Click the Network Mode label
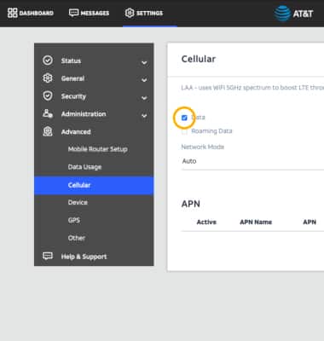This screenshot has height=341, width=324. click(x=203, y=147)
